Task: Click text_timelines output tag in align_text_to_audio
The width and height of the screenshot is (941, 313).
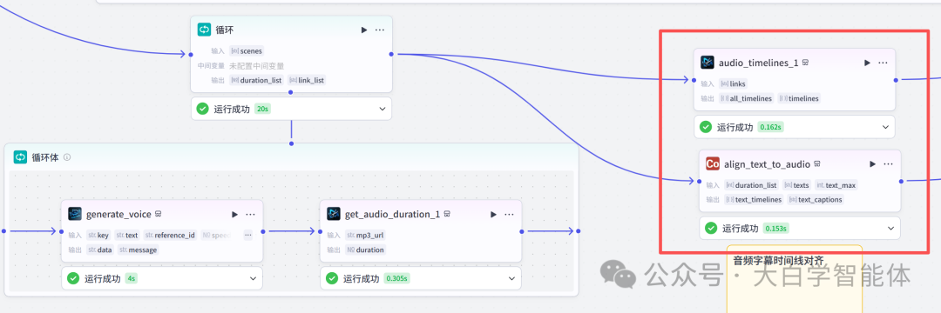Action: point(754,199)
